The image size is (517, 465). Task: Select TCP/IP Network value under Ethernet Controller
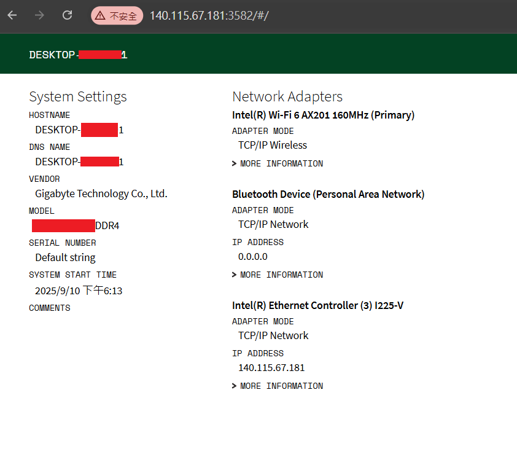pyautogui.click(x=273, y=335)
